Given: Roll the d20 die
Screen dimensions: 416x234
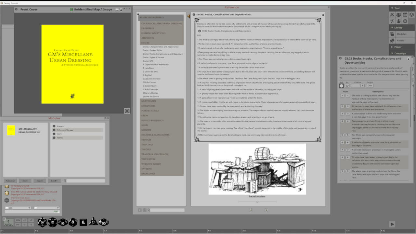Looking at the screenshot, I should click(x=42, y=222).
